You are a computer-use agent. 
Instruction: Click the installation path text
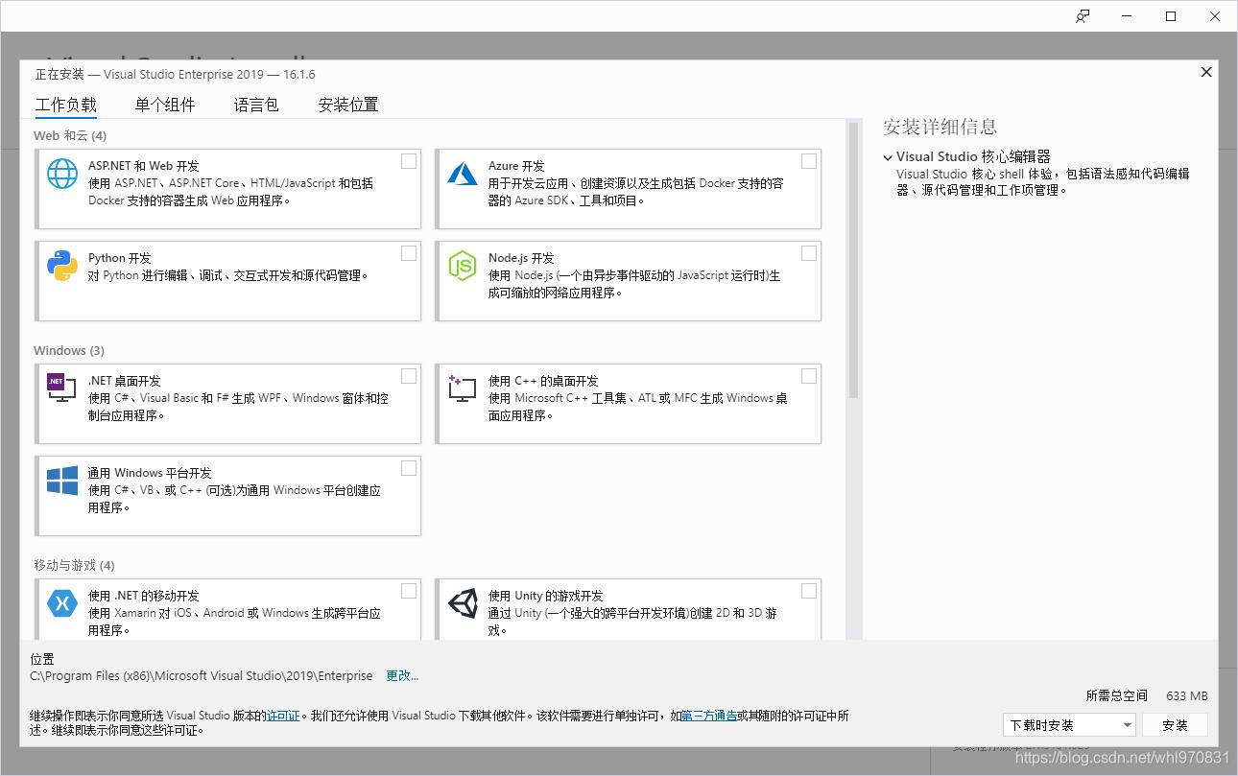pyautogui.click(x=202, y=675)
